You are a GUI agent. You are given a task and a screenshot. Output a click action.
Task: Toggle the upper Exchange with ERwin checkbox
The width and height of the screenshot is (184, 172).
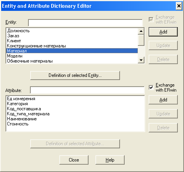point(151,20)
